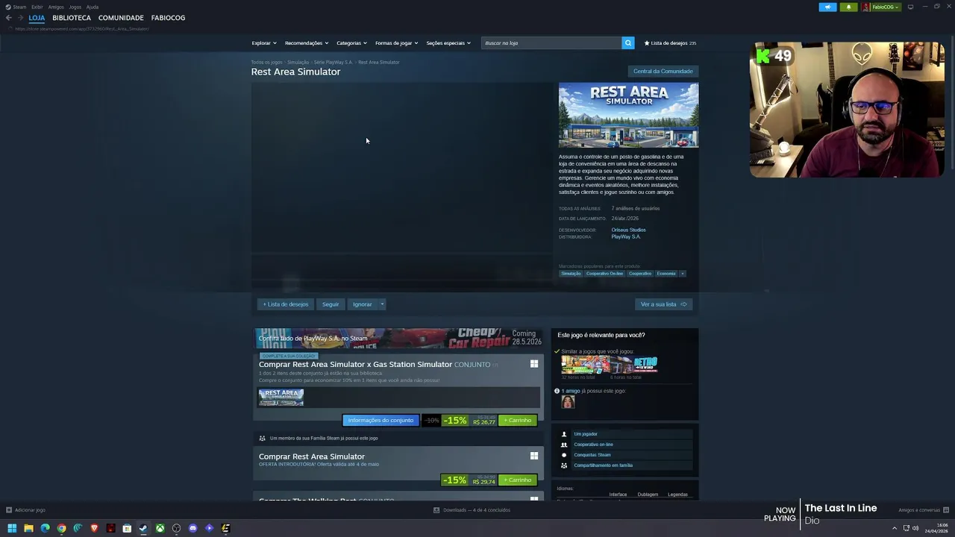Open Brave browser from the taskbar

tap(94, 528)
